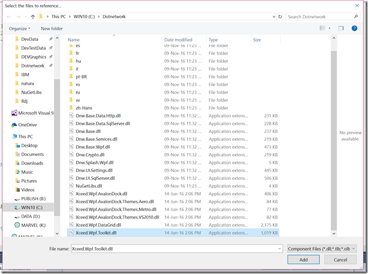Toggle the preview pane icon

341,28
